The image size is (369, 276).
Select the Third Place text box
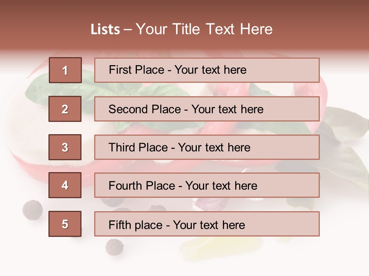[207, 147]
